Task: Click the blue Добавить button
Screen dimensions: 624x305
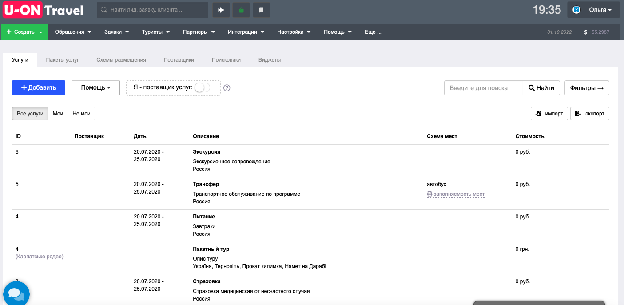Action: 39,88
